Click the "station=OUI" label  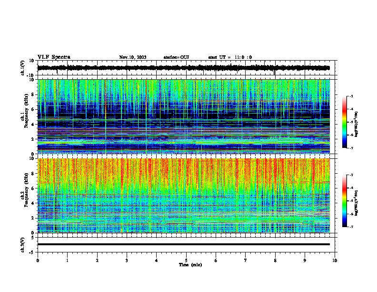[176, 57]
